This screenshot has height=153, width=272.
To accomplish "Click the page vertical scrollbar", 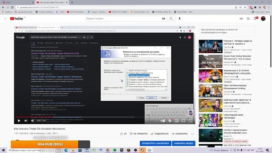I will pos(271,42).
